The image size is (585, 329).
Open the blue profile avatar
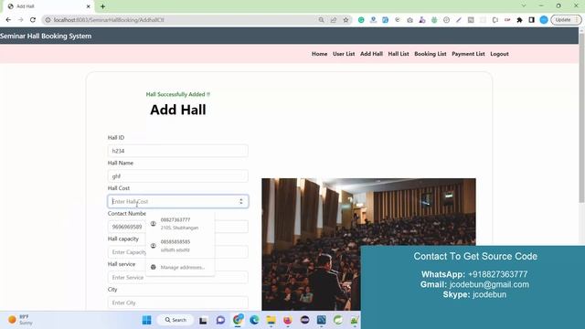pyautogui.click(x=544, y=20)
